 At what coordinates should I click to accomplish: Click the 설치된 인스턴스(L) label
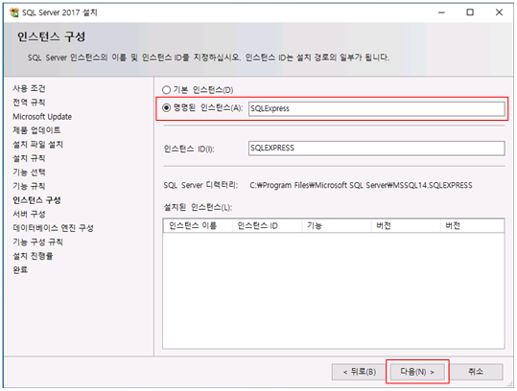click(x=198, y=208)
